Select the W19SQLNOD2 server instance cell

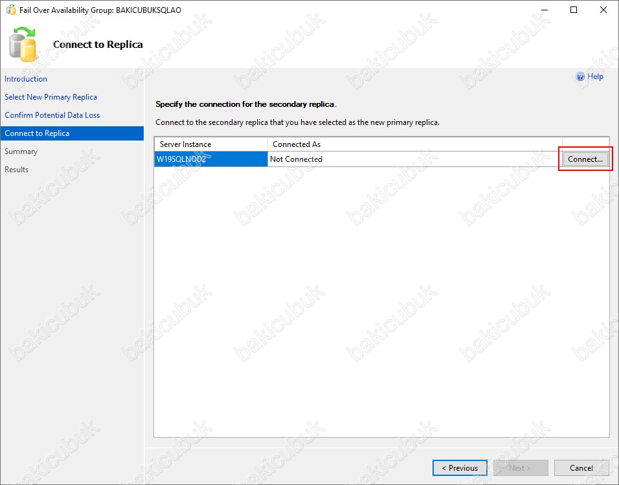tap(211, 159)
